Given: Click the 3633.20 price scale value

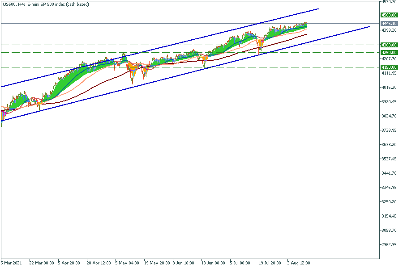Looking at the screenshot, I should click(x=390, y=145).
